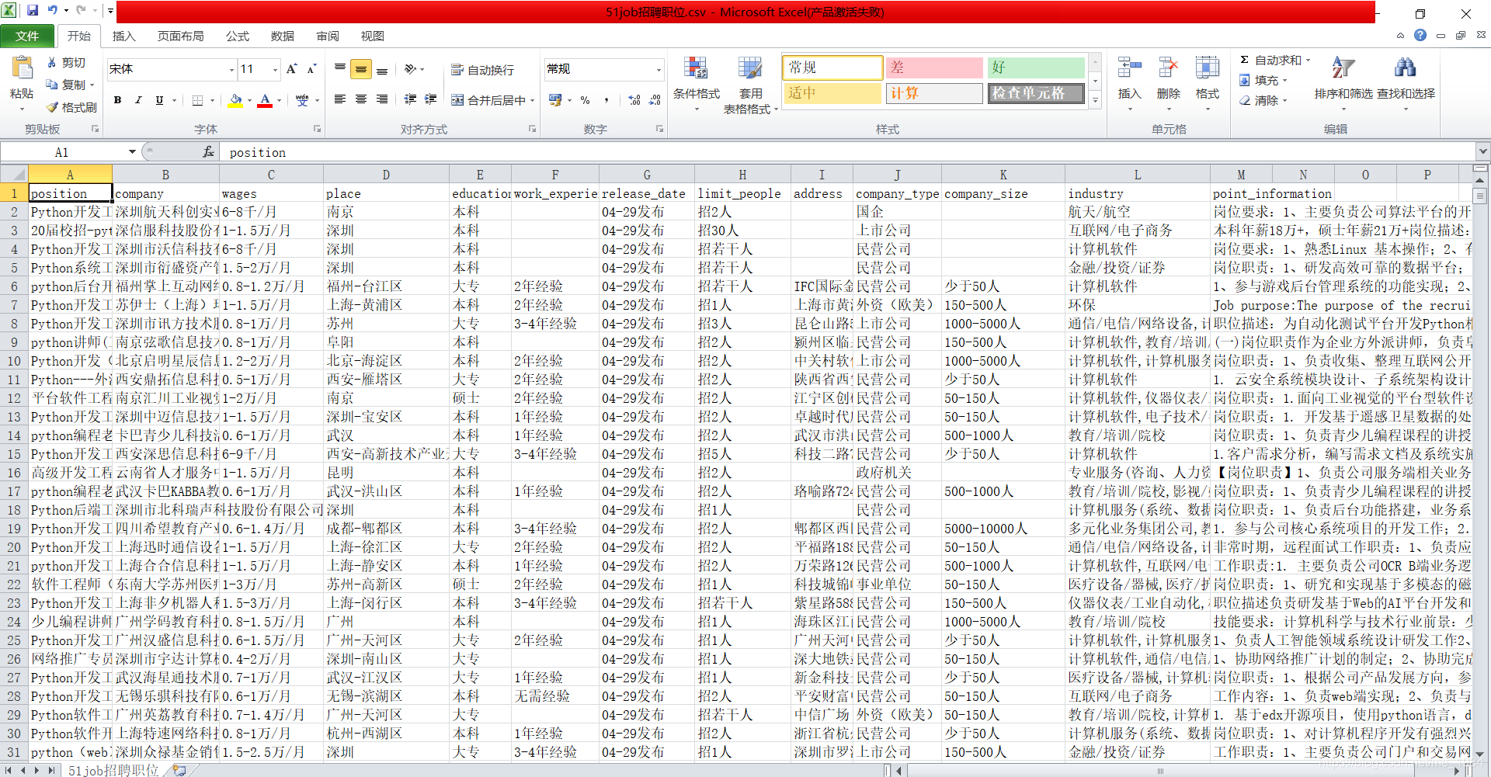Click the comma style icon
This screenshot has width=1491, height=777.
pyautogui.click(x=606, y=100)
